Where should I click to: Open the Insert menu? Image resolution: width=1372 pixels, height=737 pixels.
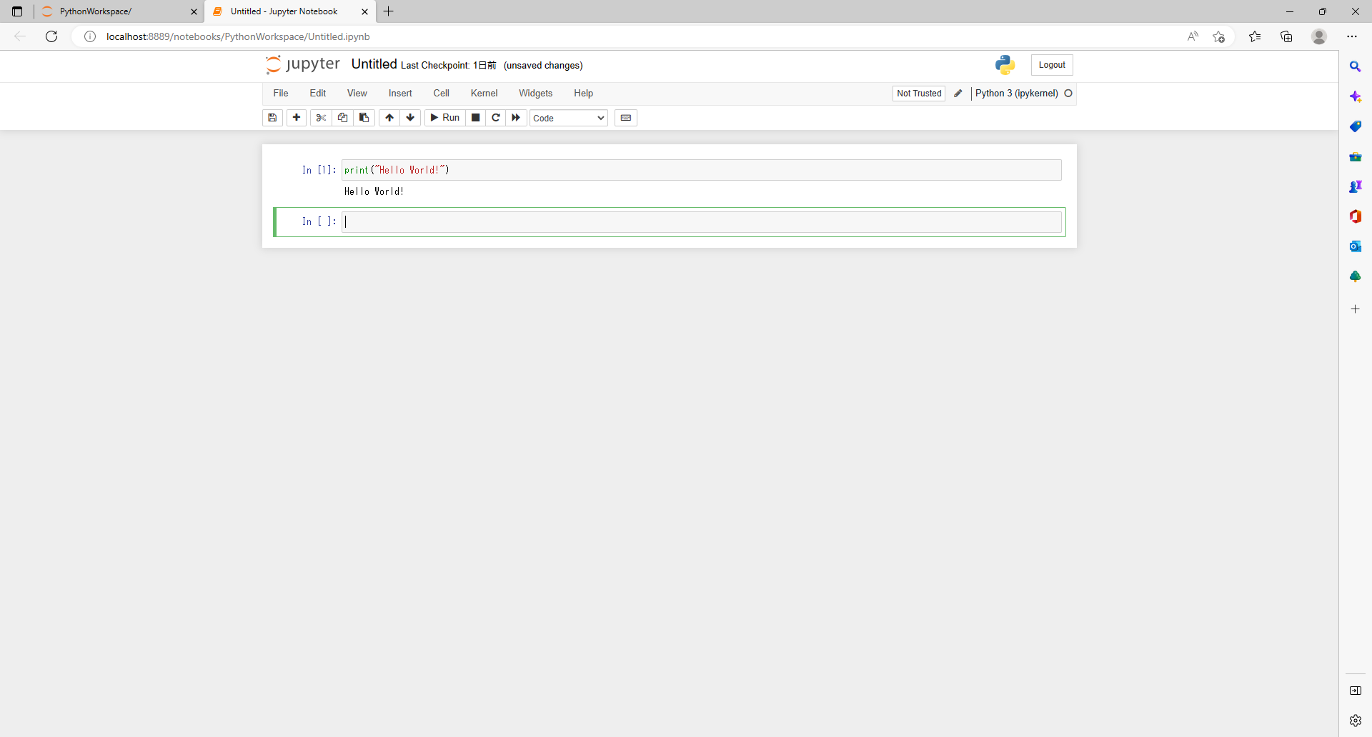tap(400, 94)
